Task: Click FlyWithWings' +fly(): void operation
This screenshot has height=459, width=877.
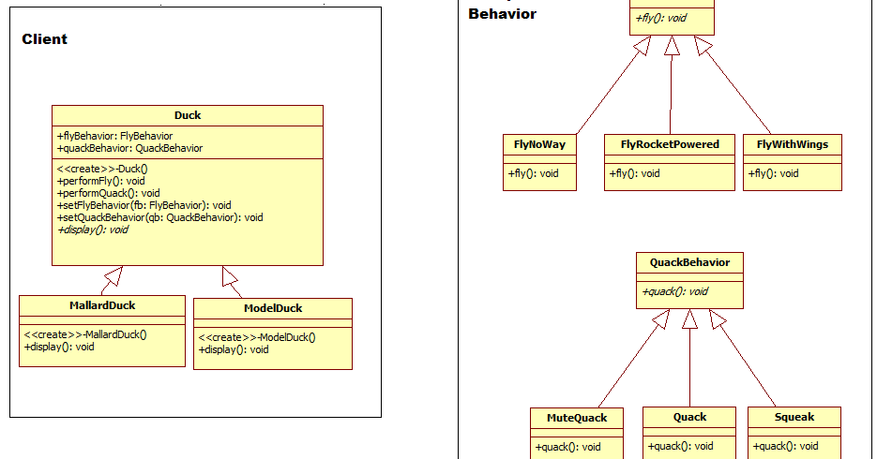Action: pos(773,173)
